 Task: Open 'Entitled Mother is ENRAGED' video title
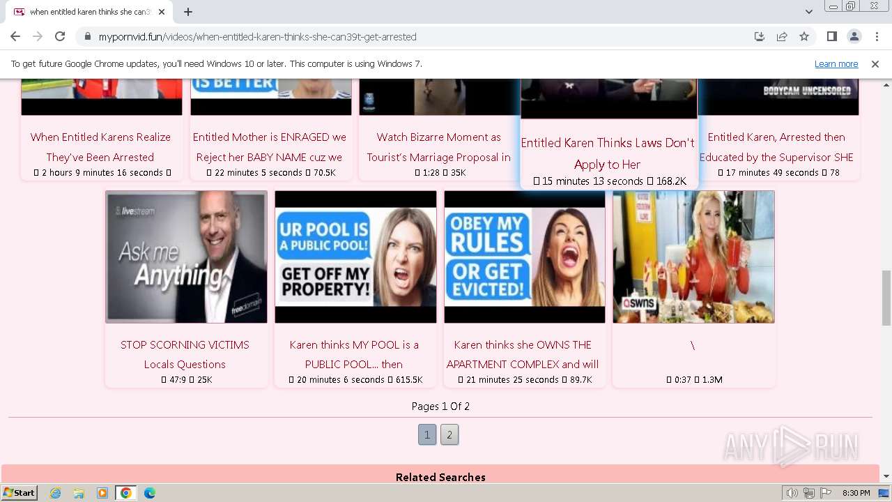point(270,147)
